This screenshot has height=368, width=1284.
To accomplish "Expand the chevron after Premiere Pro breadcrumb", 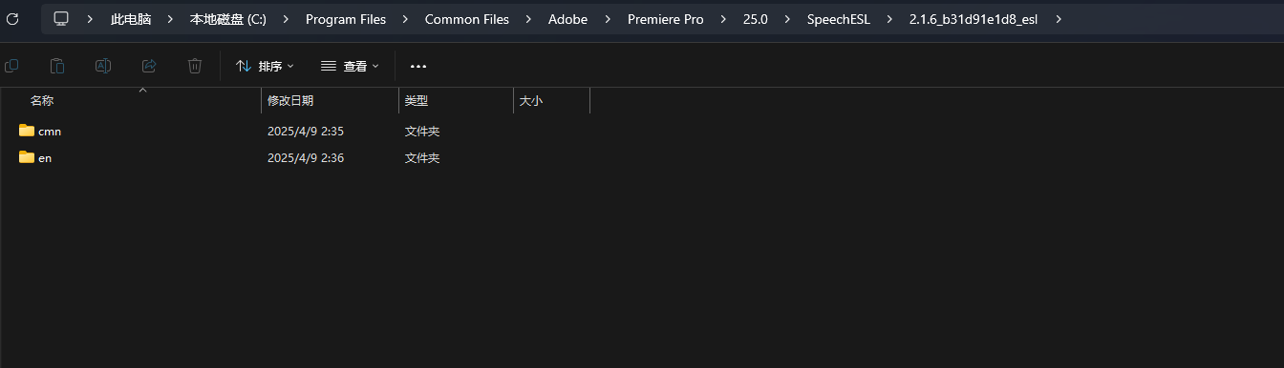I will [x=723, y=19].
